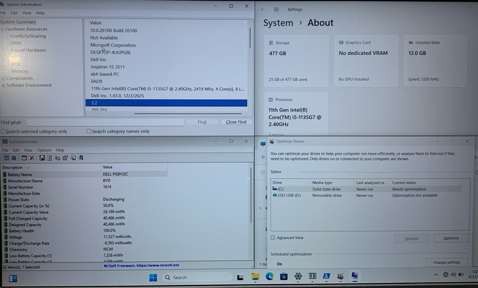Click the battery icon in system tray
This screenshot has width=478, height=288.
click(461, 275)
